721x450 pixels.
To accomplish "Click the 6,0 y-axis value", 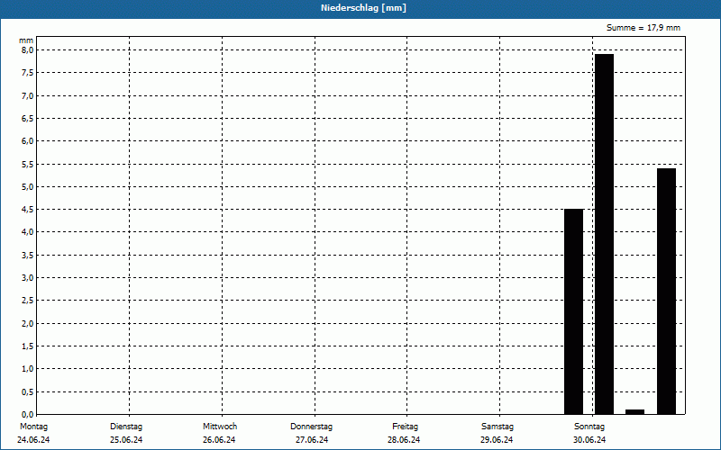I will 28,141.
